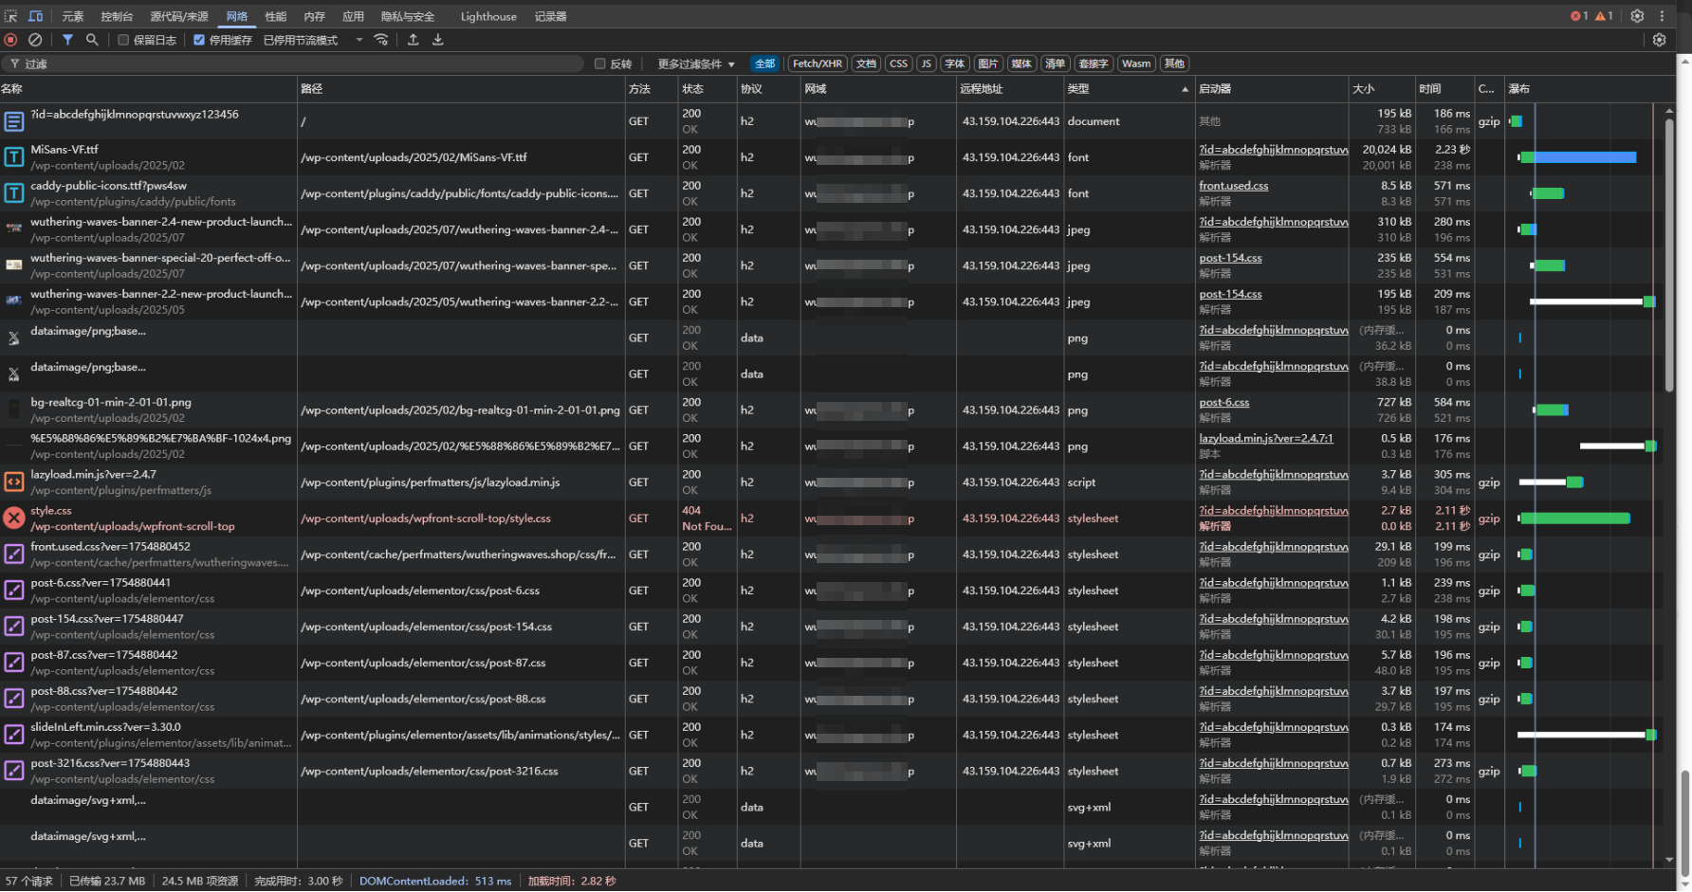Check the 反转 checkbox

(599, 64)
